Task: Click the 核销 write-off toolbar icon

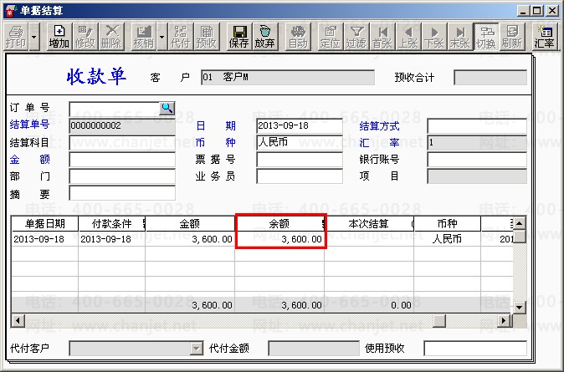Action: point(144,37)
